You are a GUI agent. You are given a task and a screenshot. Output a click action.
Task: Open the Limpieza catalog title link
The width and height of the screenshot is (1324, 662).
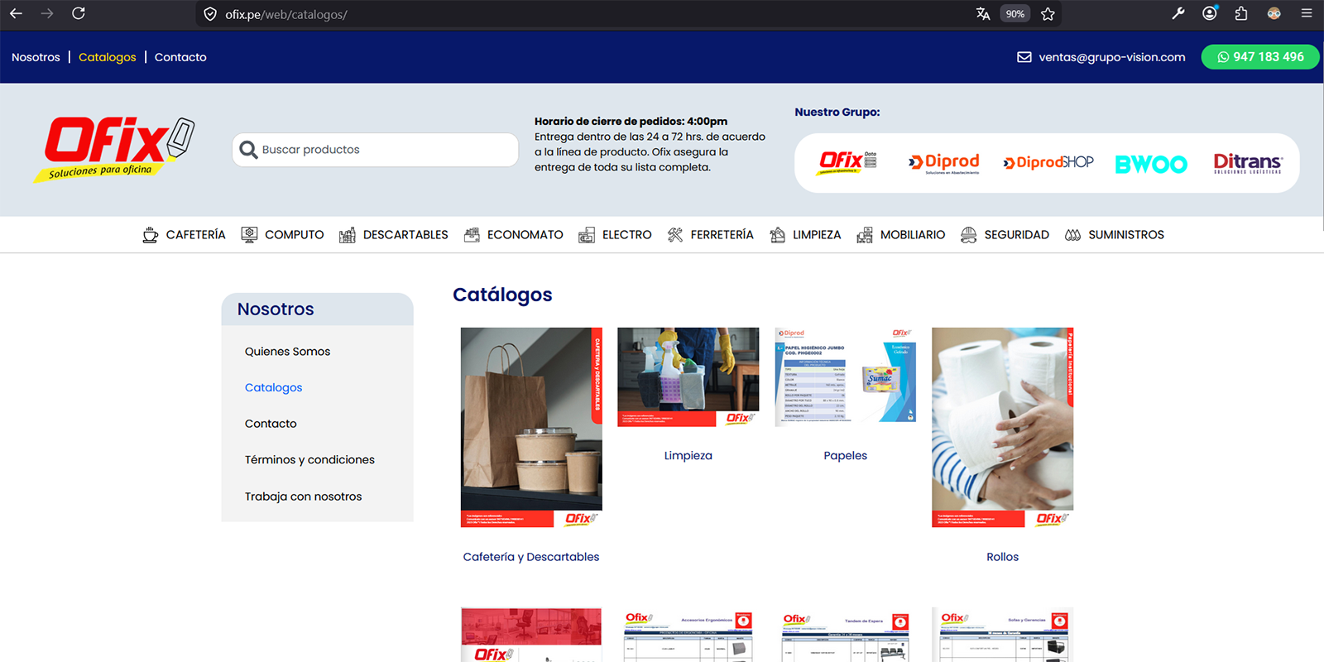pyautogui.click(x=688, y=456)
